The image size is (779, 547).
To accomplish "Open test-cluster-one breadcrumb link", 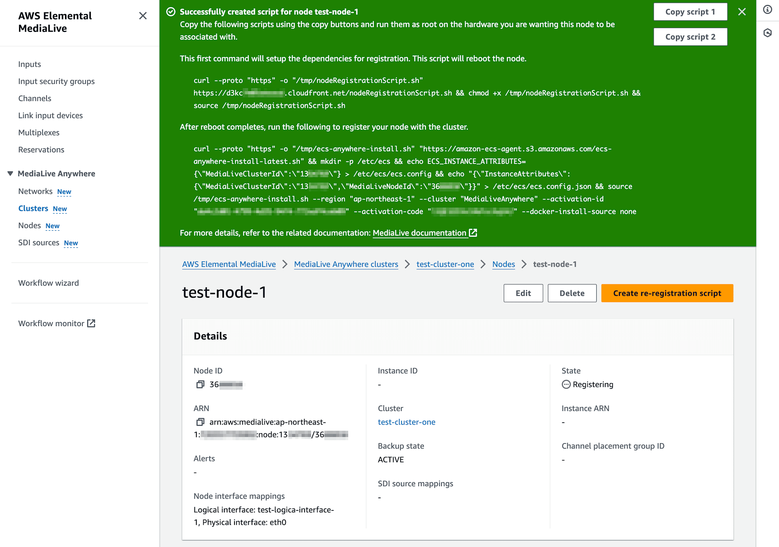I will pyautogui.click(x=445, y=264).
